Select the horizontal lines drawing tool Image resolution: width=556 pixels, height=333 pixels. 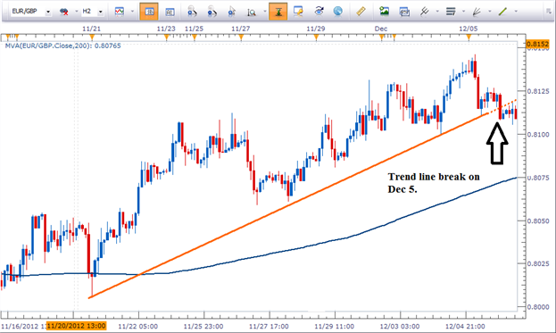451,12
